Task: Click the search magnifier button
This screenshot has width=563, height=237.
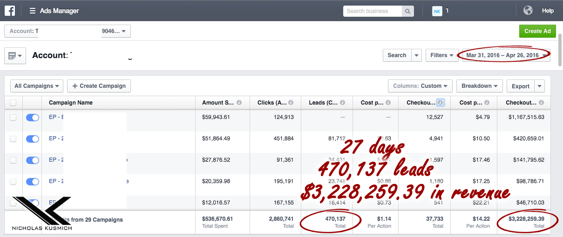Action: (407, 11)
